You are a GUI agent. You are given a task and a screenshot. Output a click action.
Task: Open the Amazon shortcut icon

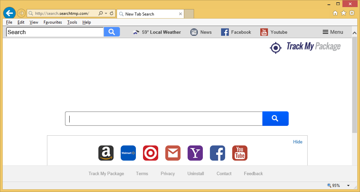click(x=106, y=153)
